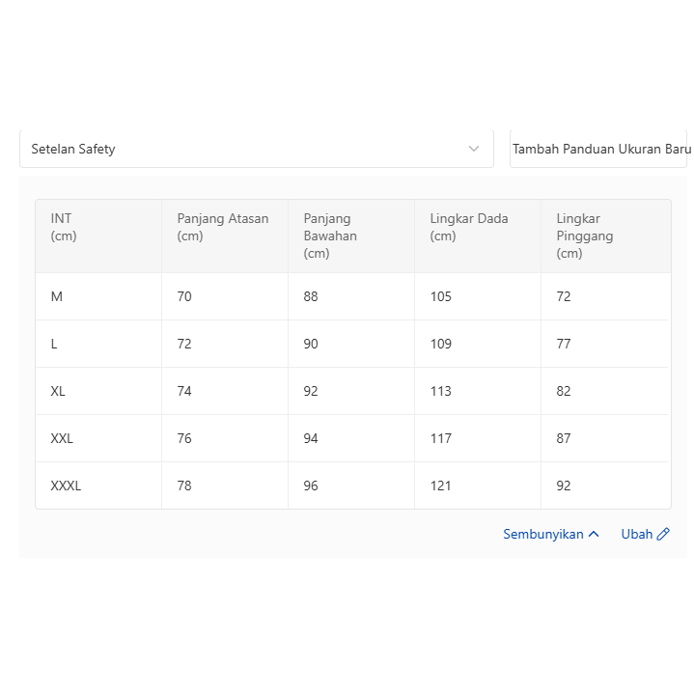Click the 121 chest value for XXXL

click(x=441, y=486)
